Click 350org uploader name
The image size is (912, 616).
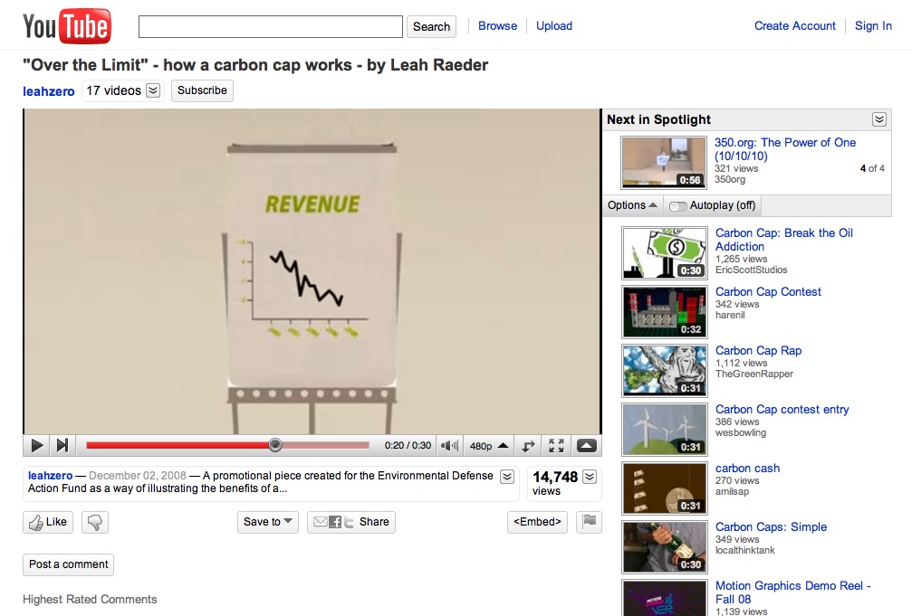pyautogui.click(x=729, y=180)
